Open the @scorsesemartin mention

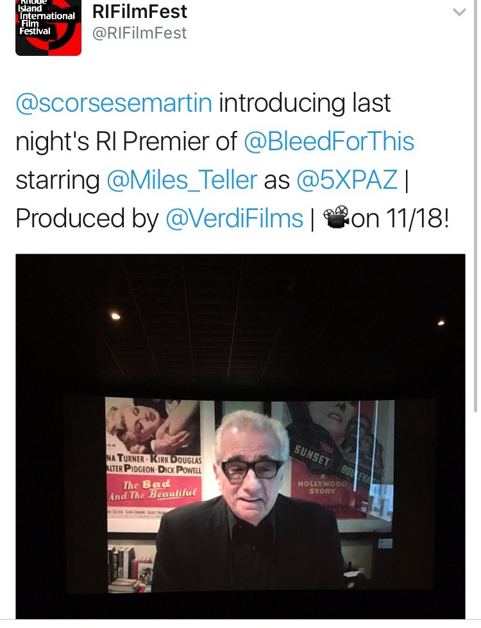114,103
